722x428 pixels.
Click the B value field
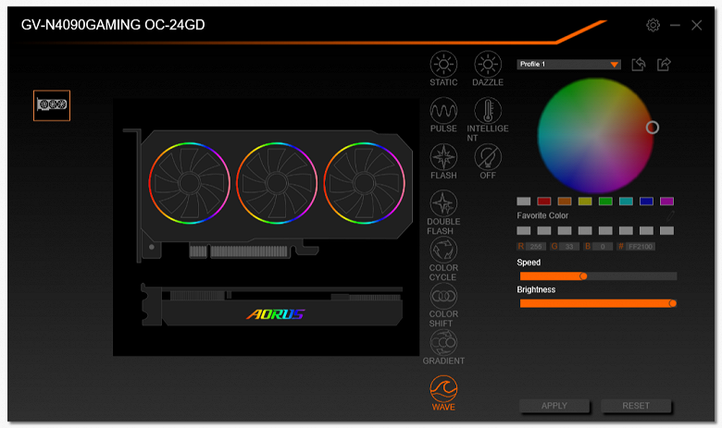[x=603, y=247]
